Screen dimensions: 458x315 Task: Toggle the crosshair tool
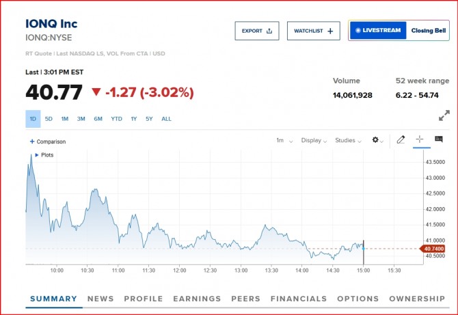420,139
